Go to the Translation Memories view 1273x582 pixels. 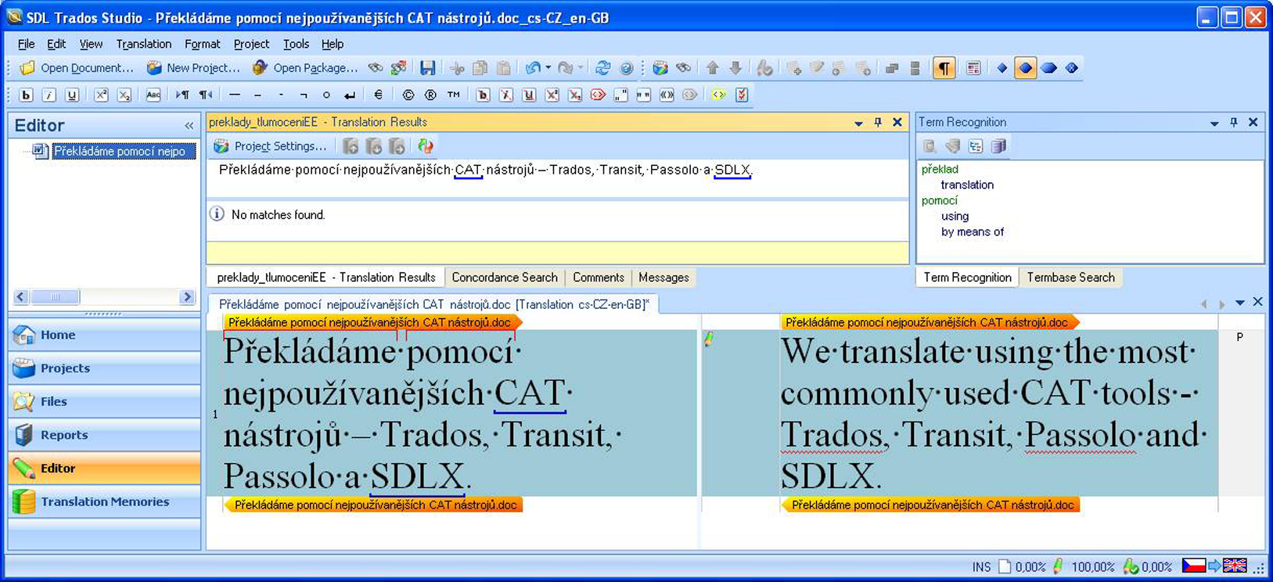coord(104,501)
